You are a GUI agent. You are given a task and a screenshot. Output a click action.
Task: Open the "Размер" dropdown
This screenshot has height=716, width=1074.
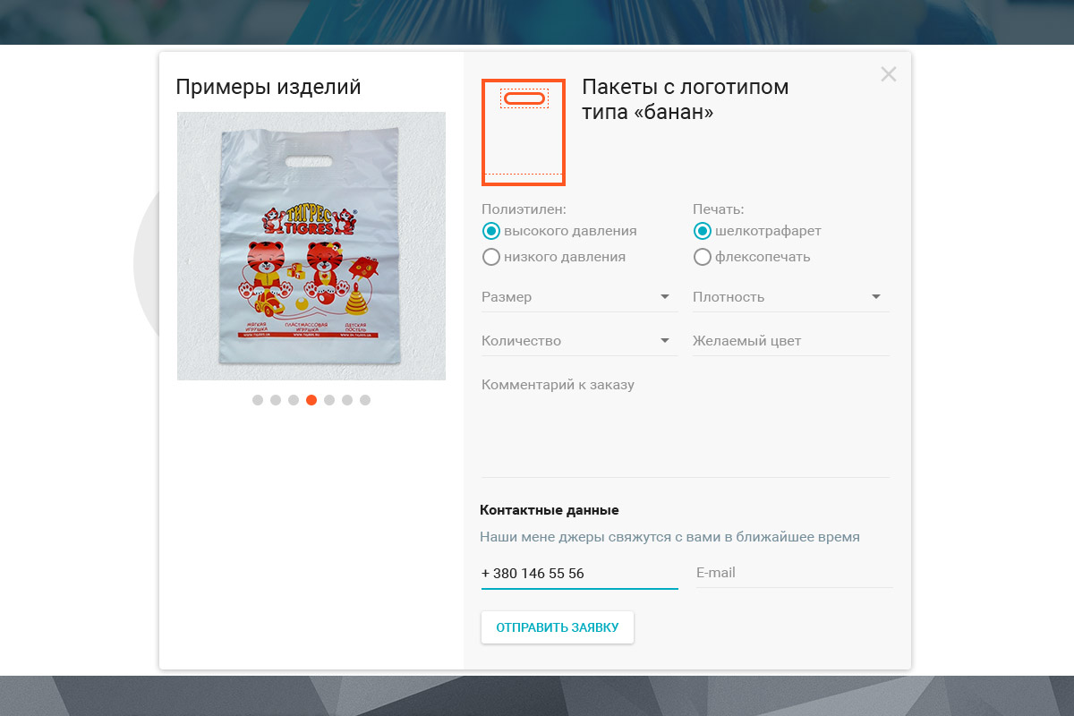579,297
